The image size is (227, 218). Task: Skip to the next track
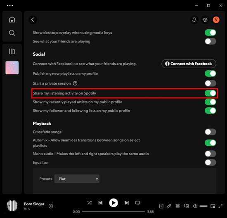[127, 203]
